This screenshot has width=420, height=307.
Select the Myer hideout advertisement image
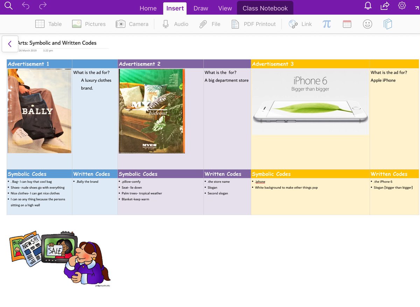(x=152, y=111)
